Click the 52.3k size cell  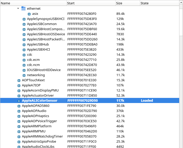120,95
